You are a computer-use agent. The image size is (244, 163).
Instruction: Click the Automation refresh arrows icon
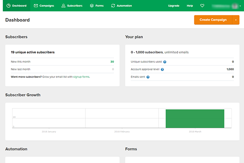[x=113, y=6]
